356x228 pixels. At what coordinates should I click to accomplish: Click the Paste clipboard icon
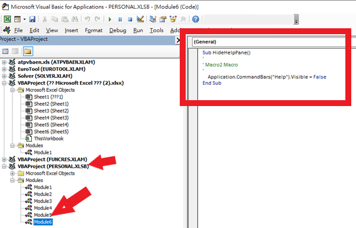pyautogui.click(x=65, y=19)
